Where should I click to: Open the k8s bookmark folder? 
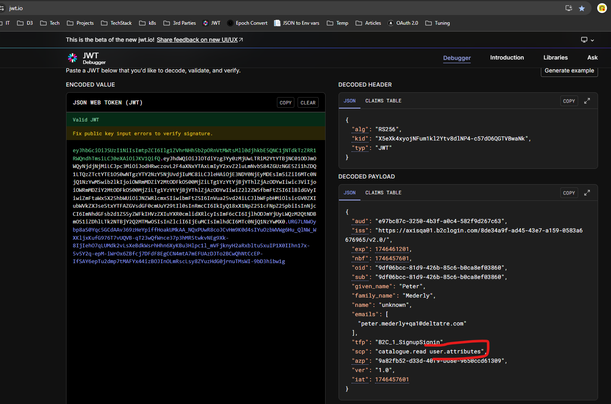point(148,23)
